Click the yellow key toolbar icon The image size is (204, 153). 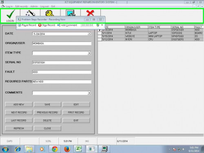(50, 13)
